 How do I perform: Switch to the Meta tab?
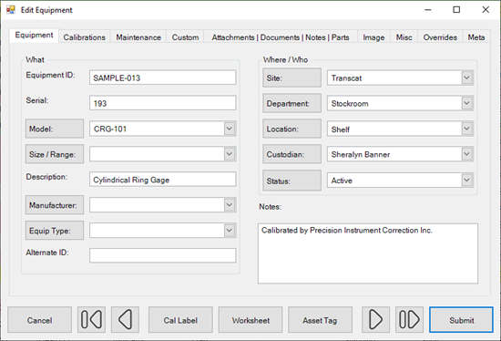(x=476, y=37)
